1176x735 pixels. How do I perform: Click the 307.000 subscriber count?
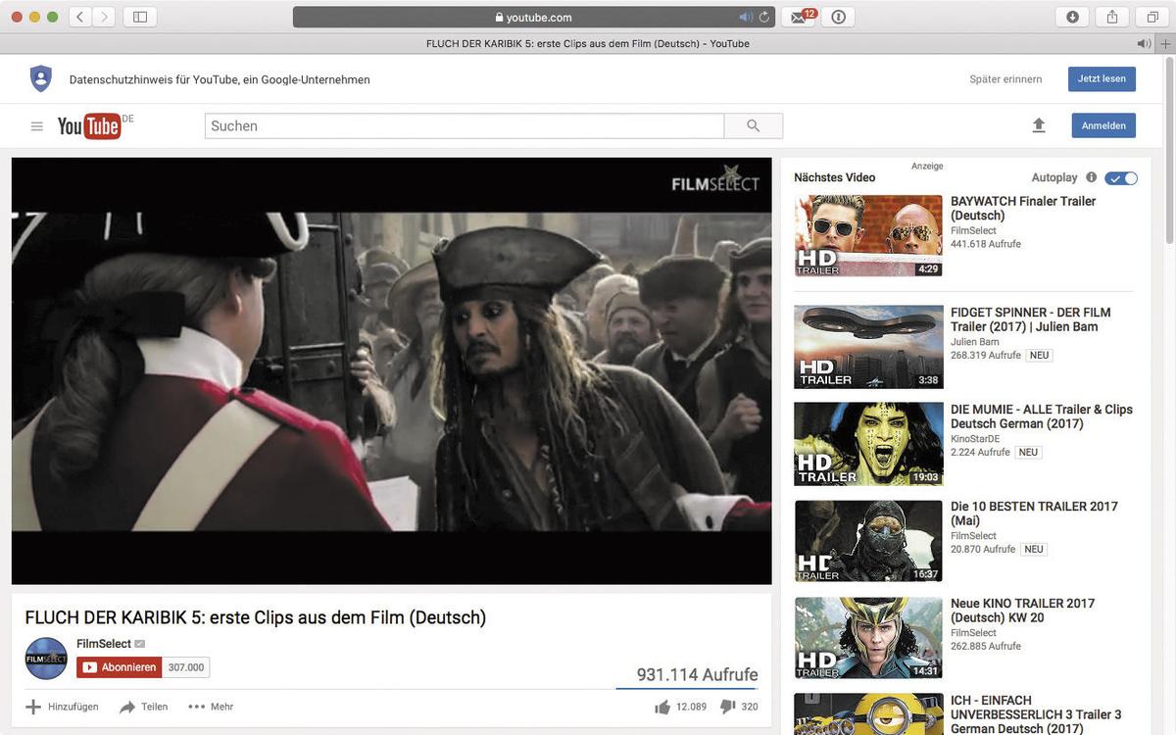[186, 667]
